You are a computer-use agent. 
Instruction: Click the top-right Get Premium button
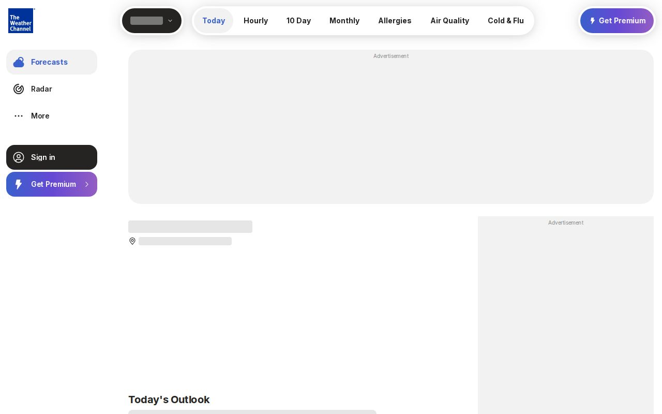click(x=617, y=21)
